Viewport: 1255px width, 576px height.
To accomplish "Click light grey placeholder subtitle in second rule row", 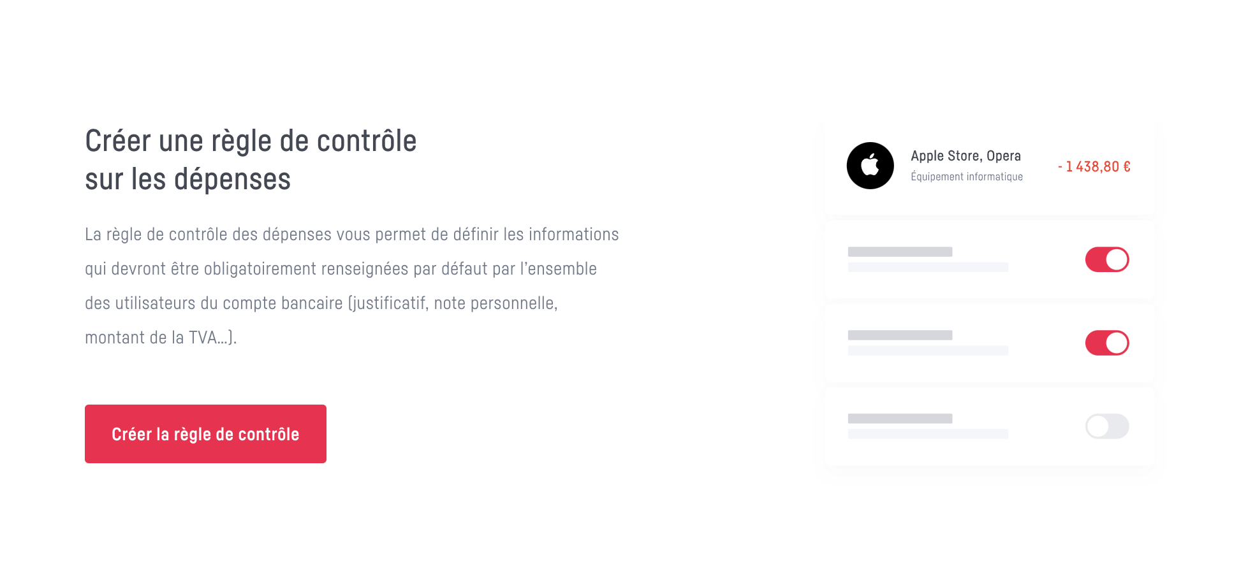I will [x=928, y=350].
